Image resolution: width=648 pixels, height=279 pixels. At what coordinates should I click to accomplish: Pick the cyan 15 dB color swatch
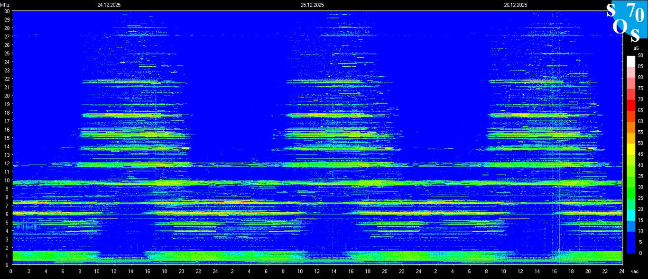click(x=630, y=216)
